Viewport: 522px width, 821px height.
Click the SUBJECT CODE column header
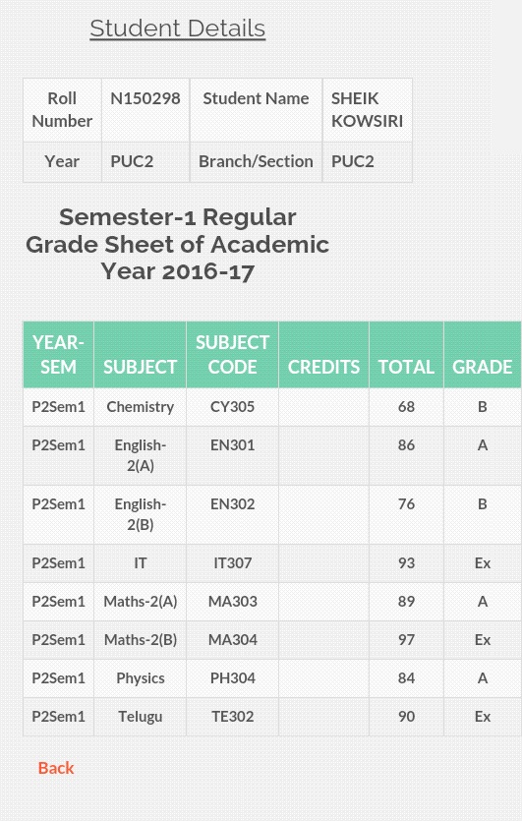click(232, 355)
